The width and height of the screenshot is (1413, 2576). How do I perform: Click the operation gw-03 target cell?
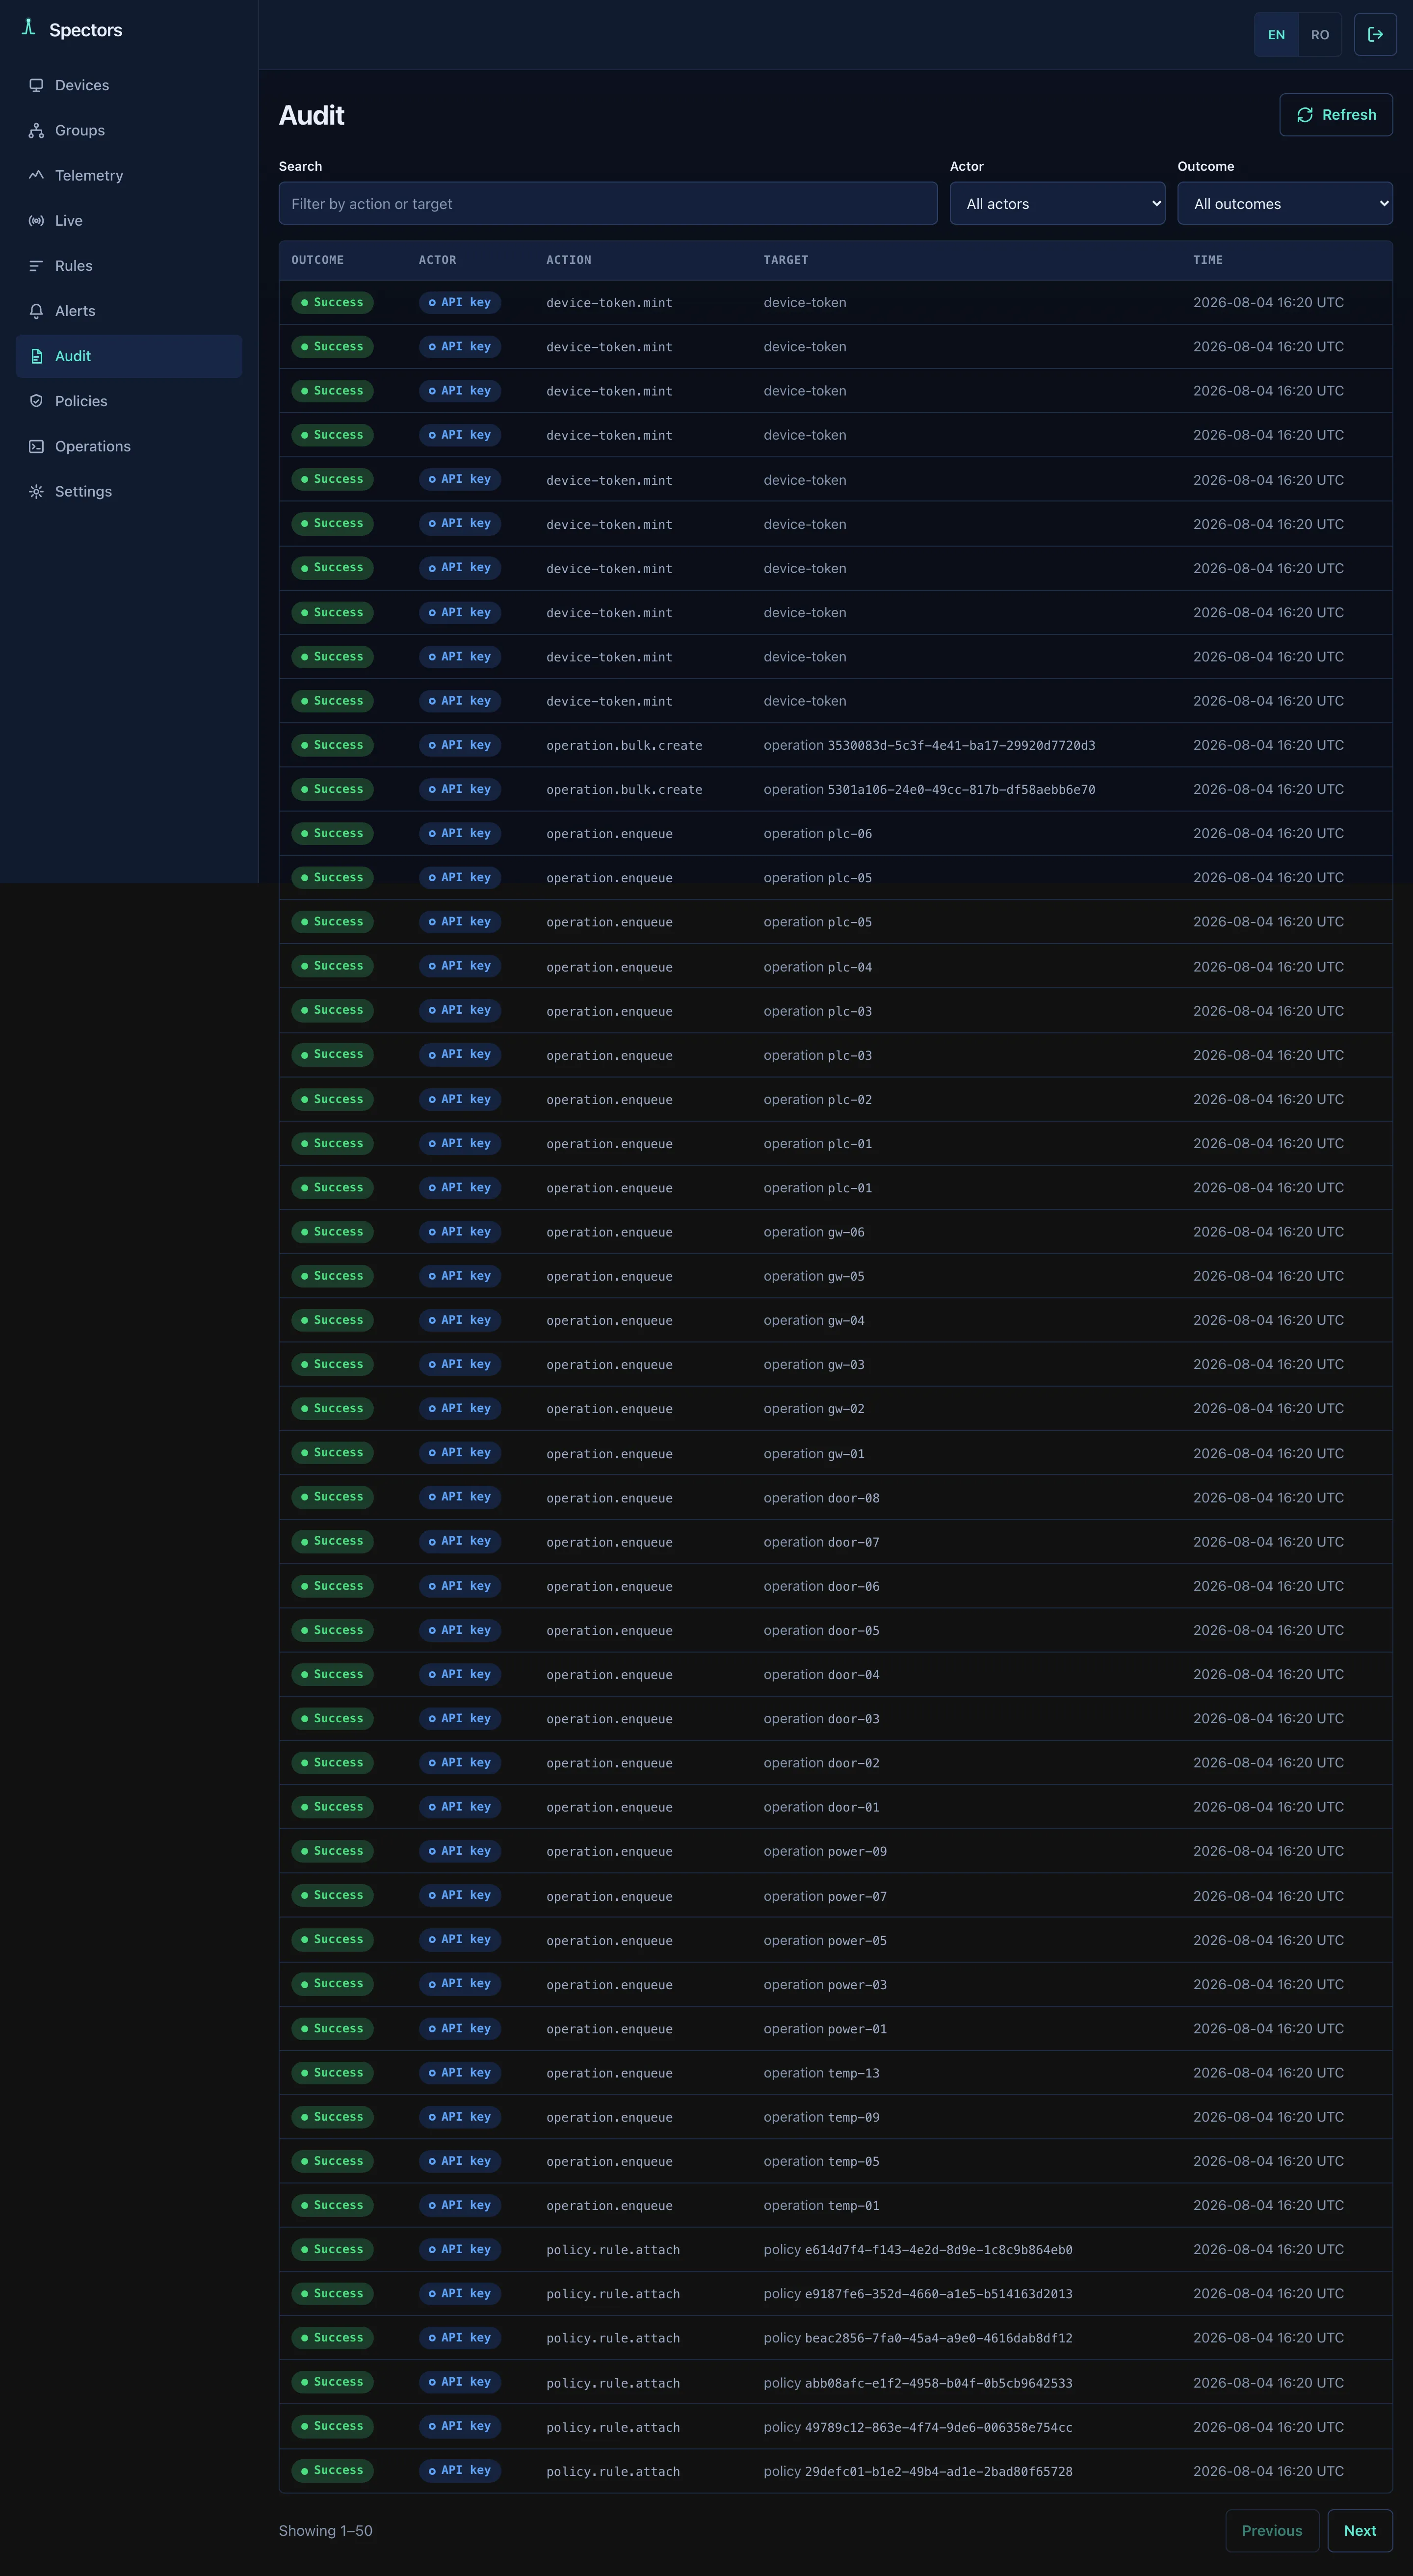pyautogui.click(x=814, y=1364)
